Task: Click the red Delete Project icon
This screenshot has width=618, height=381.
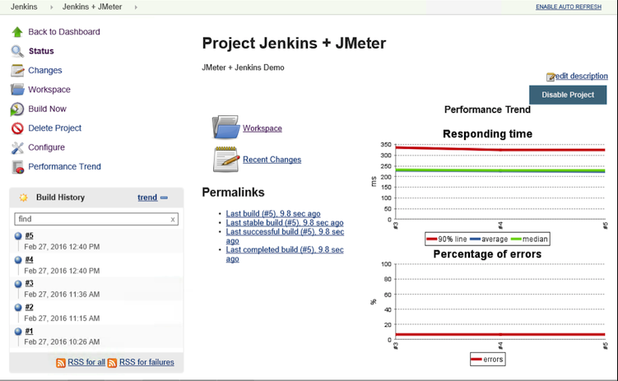Action: [x=17, y=128]
